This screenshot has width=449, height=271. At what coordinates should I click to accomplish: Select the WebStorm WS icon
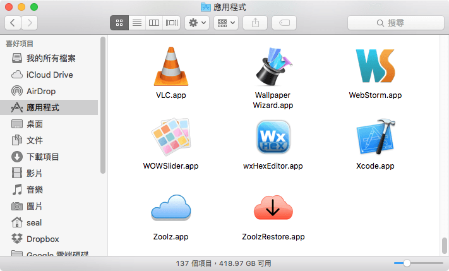375,66
